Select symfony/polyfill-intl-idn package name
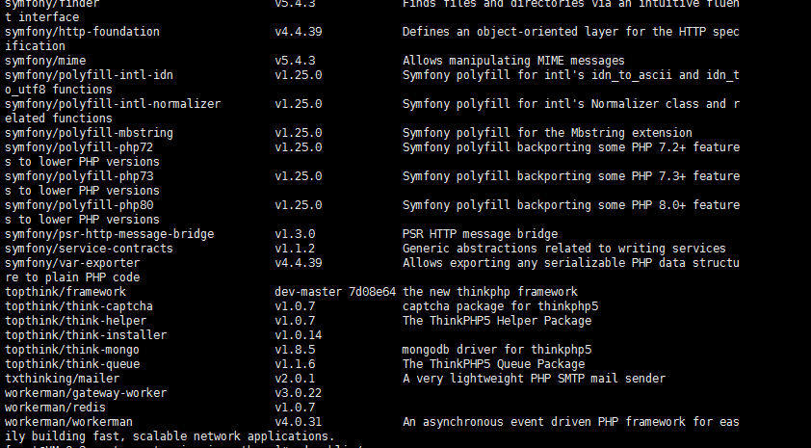The image size is (811, 448). 89,75
